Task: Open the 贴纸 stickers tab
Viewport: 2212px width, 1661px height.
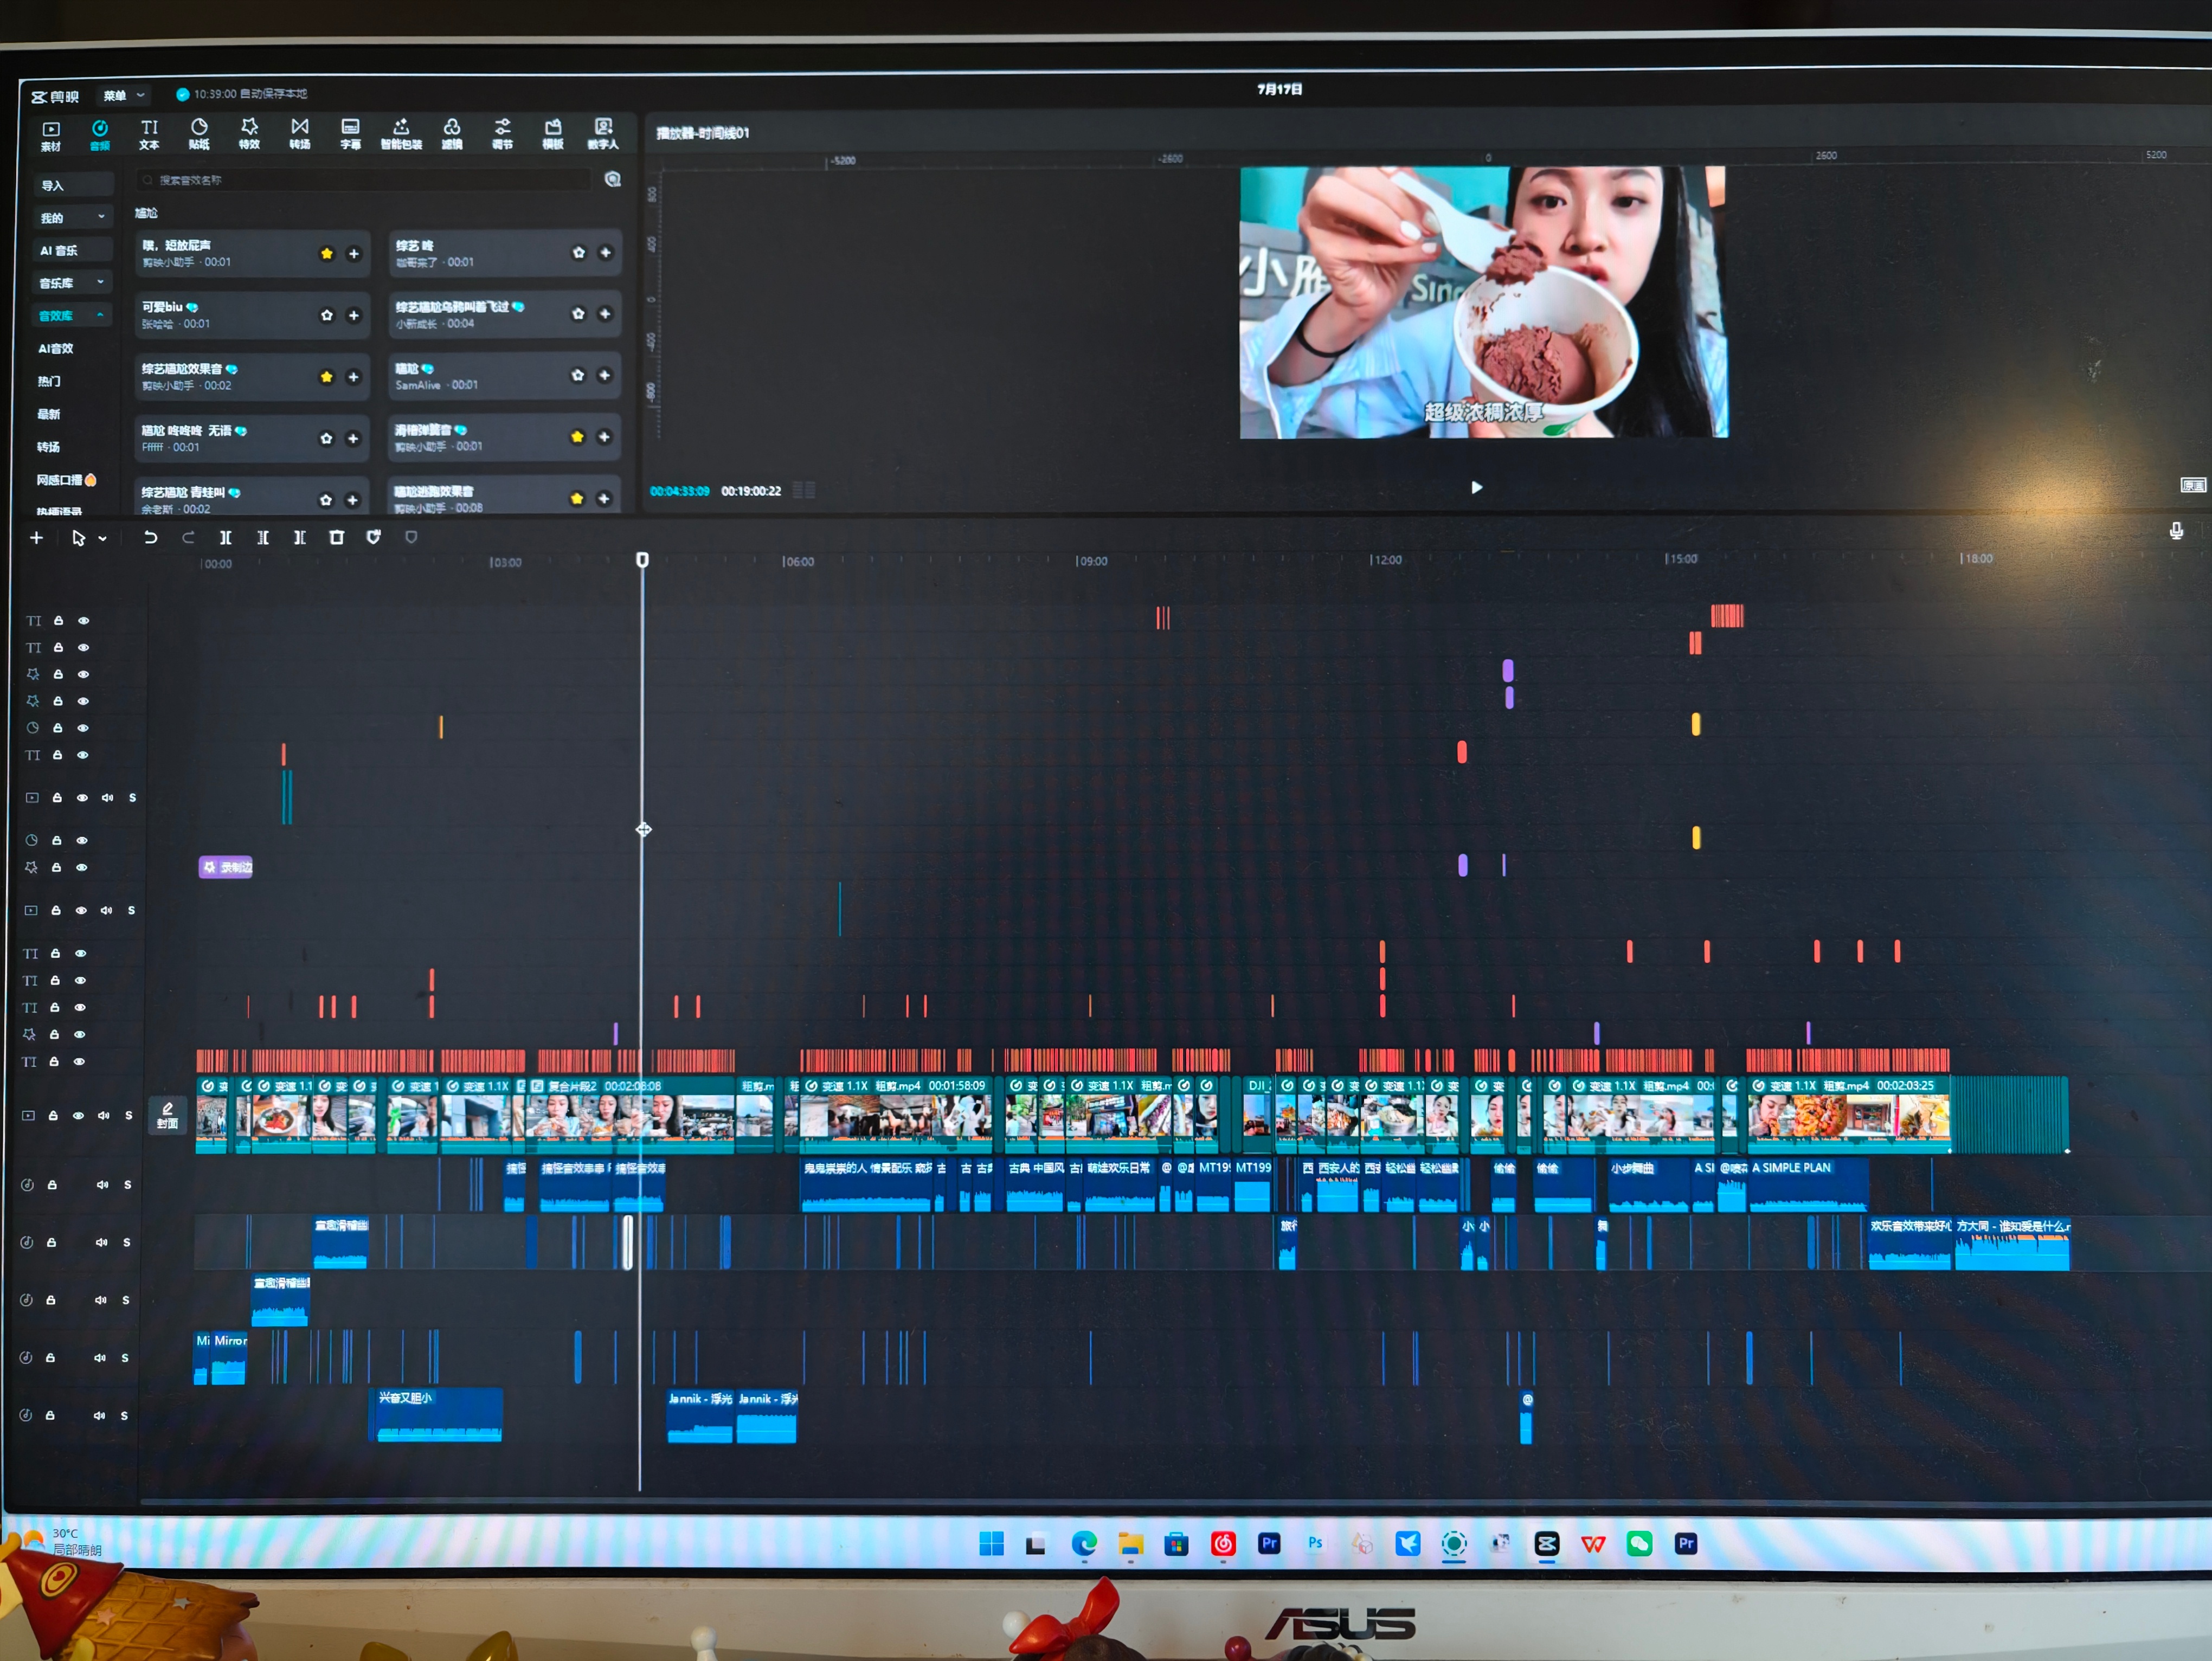Action: pyautogui.click(x=199, y=134)
